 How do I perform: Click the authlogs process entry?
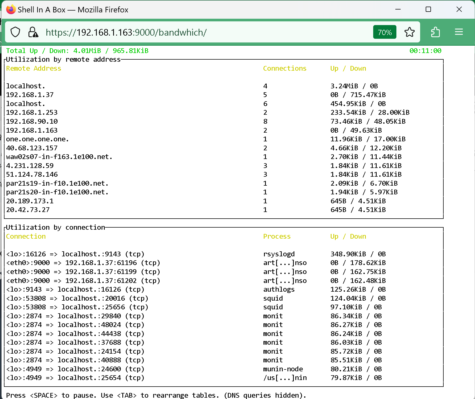point(279,289)
